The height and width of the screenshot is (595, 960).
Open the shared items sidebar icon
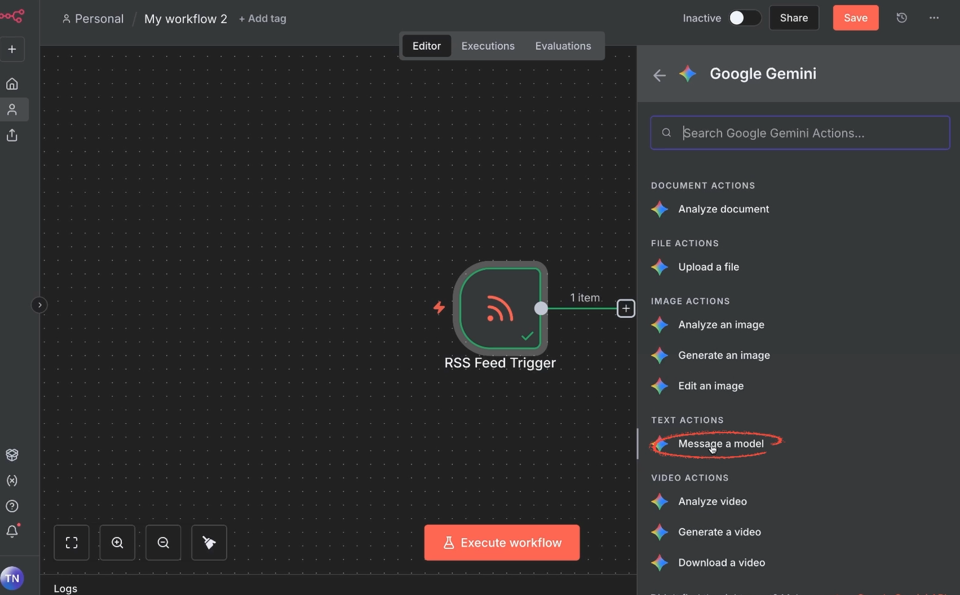pos(12,135)
